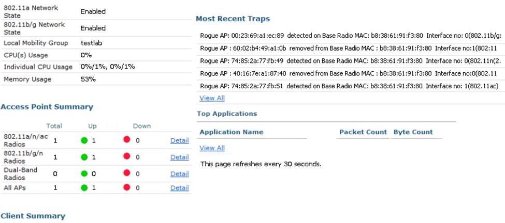Select trap entry for Rogue AP 00:23:69:a1:ec:89
Viewport: 505px width, 223px height.
[350, 36]
